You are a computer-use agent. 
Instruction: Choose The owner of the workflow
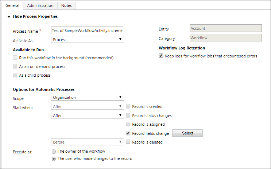pos(54,151)
